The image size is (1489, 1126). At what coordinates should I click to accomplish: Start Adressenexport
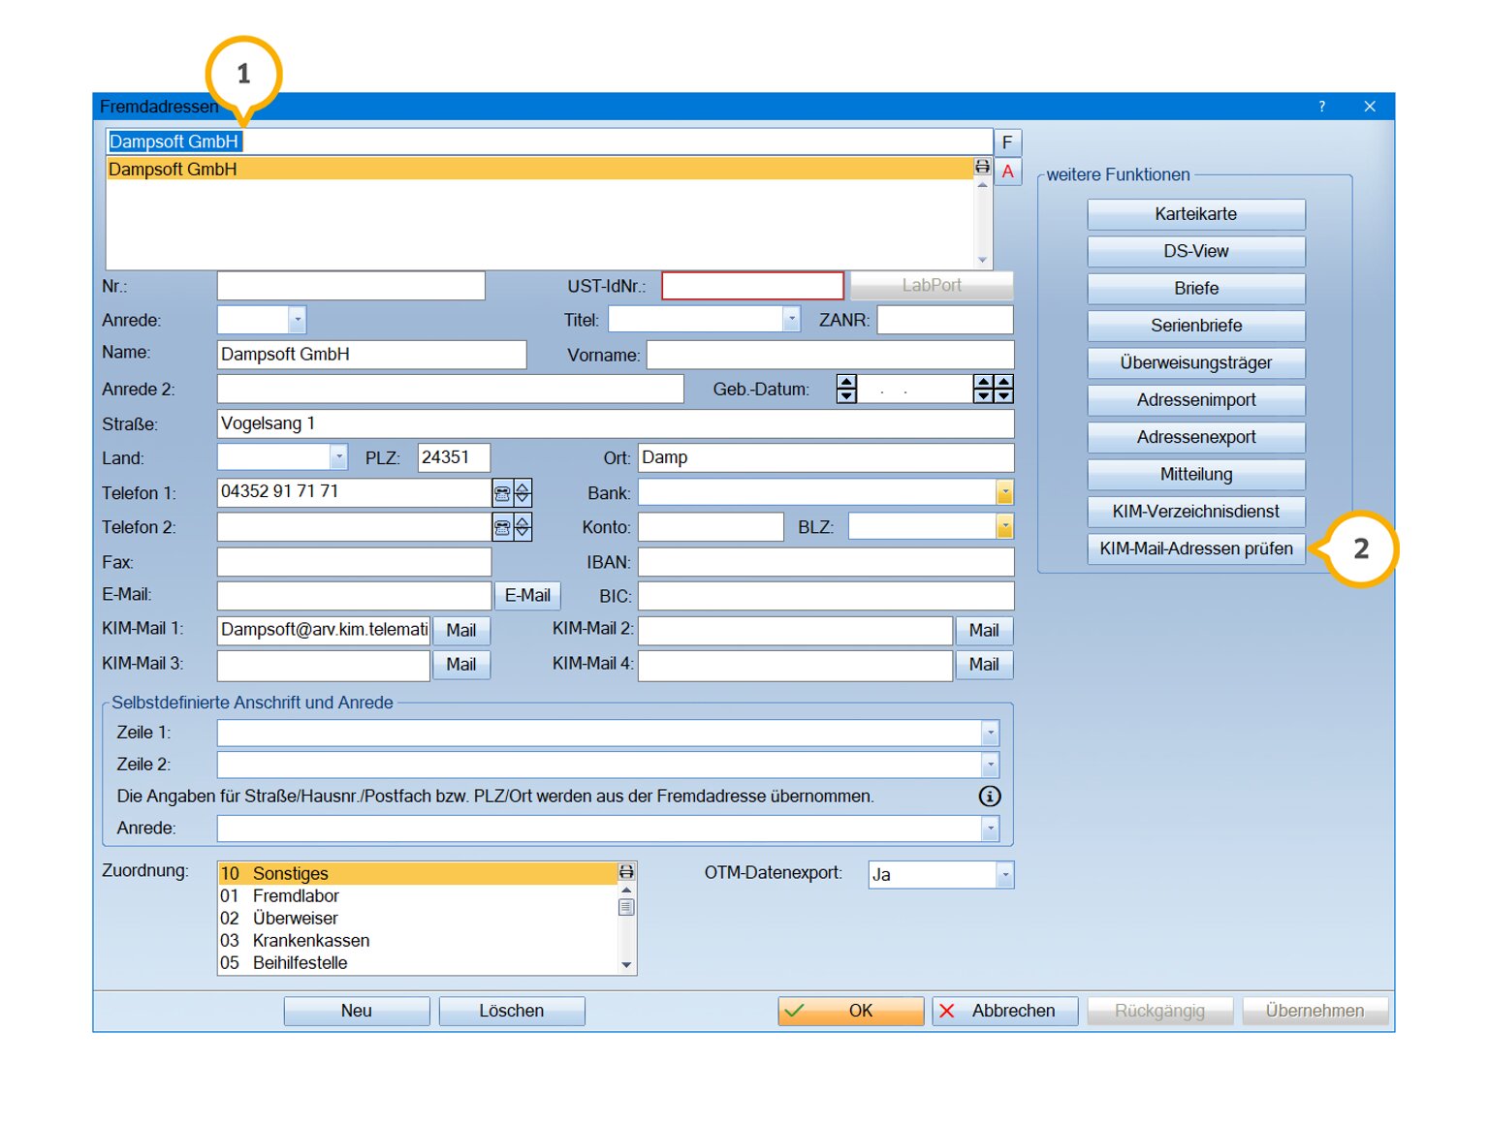(1196, 438)
